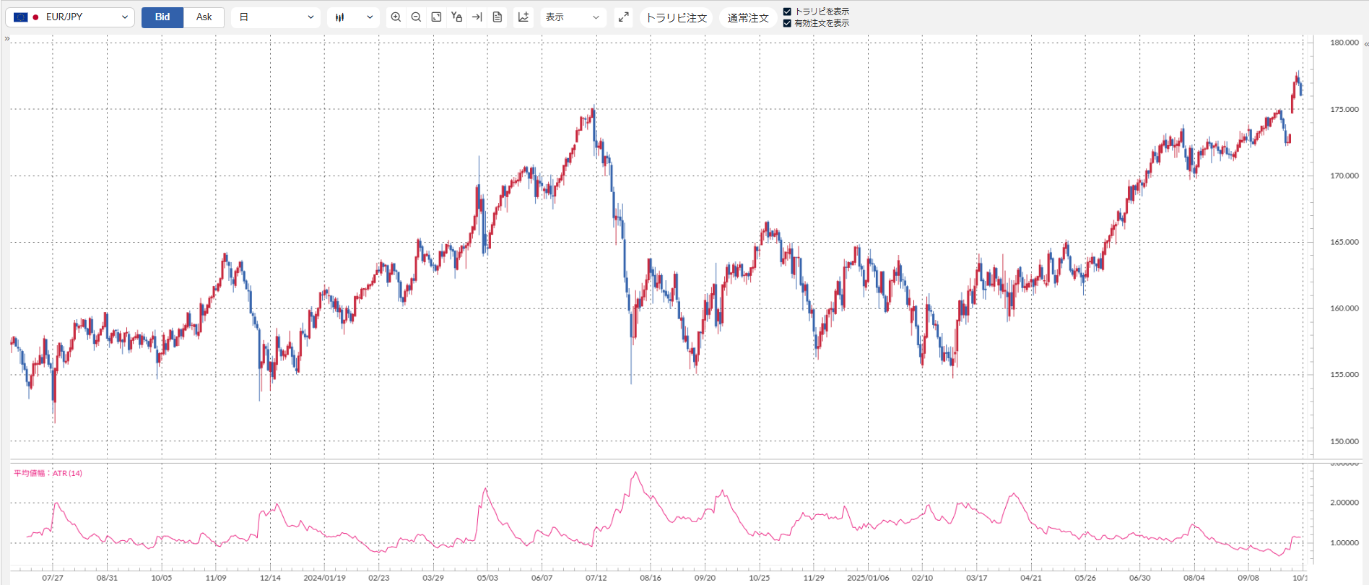
Task: Click the 180.000 price axis label
Action: (1344, 43)
